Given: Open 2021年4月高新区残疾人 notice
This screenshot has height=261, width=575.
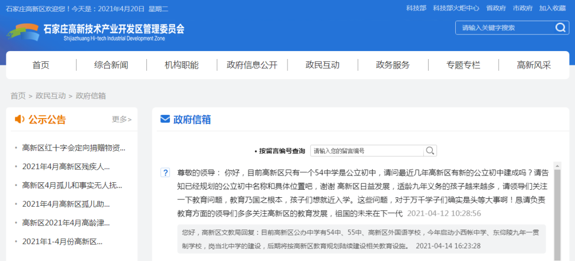Looking at the screenshot, I should click(x=66, y=166).
